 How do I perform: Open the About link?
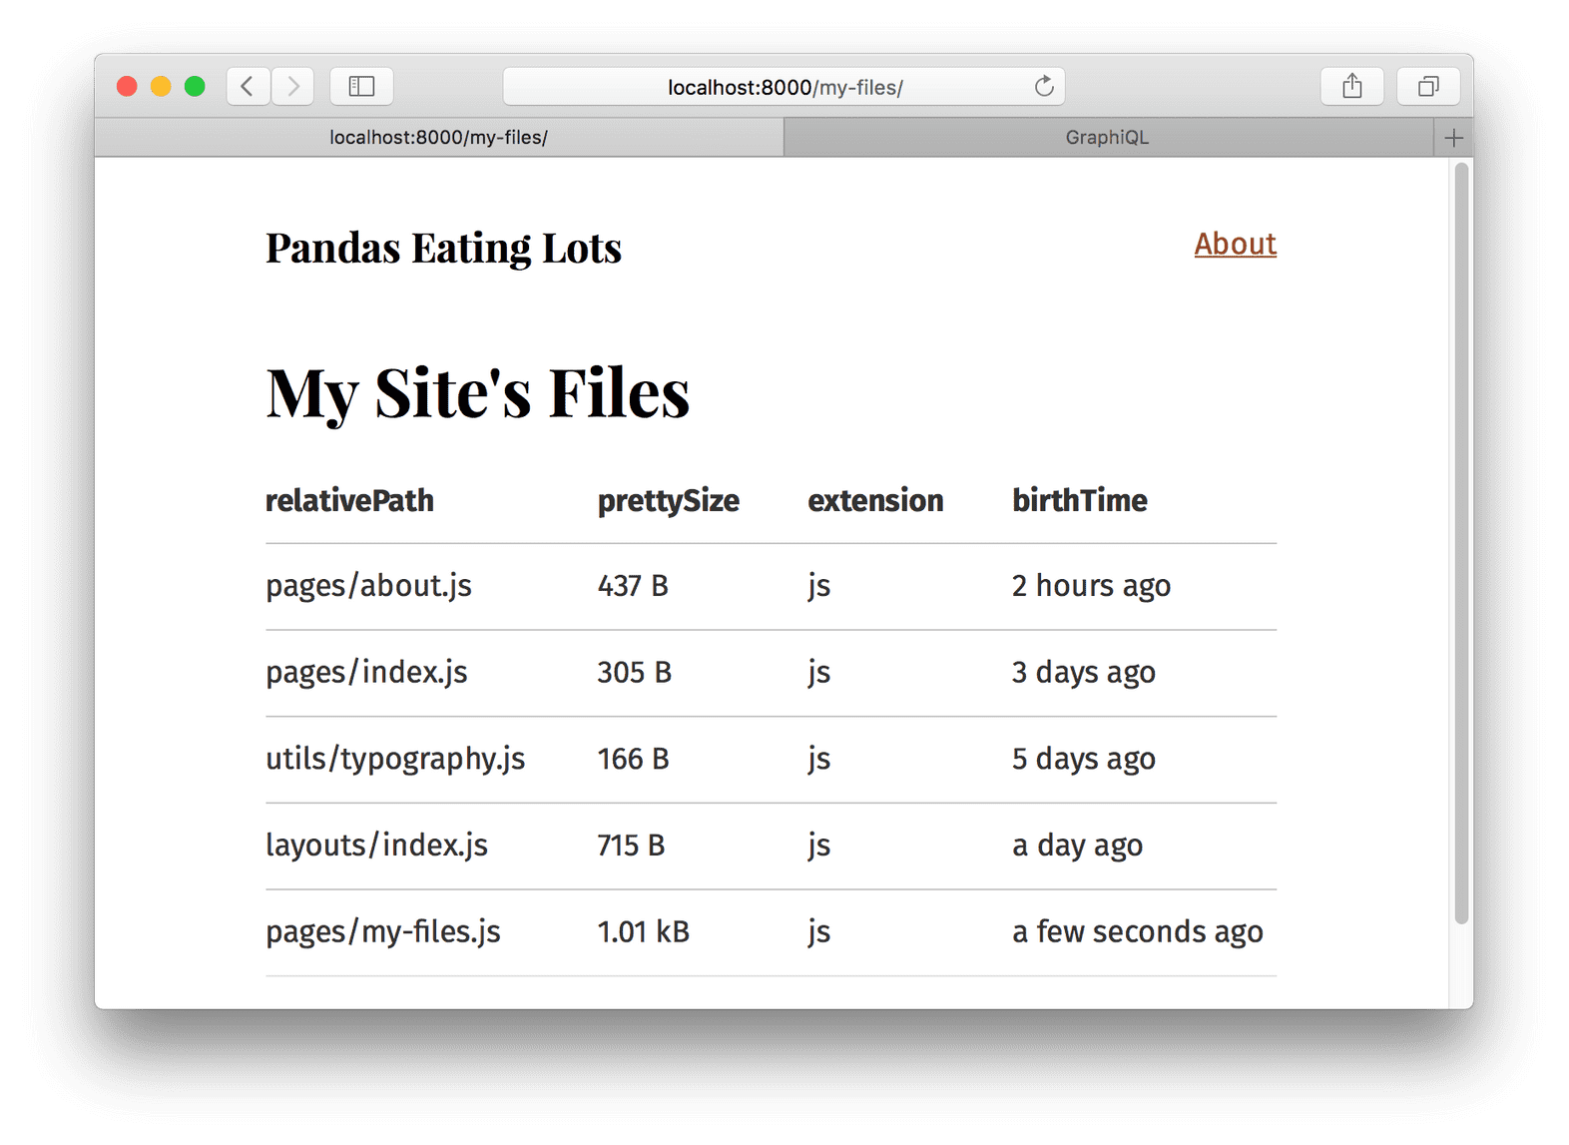tap(1235, 244)
